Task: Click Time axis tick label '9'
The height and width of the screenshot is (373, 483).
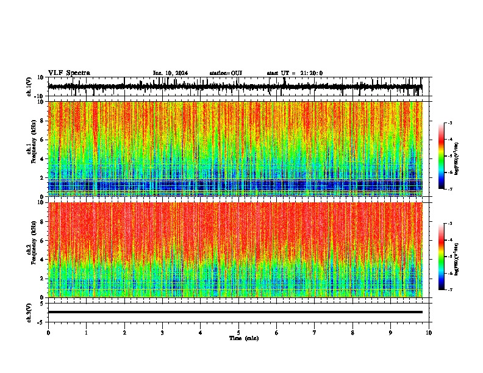Action: [x=390, y=333]
